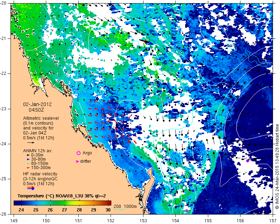
Task: Click the date text 02-Jan-2012
Action: 37,104
